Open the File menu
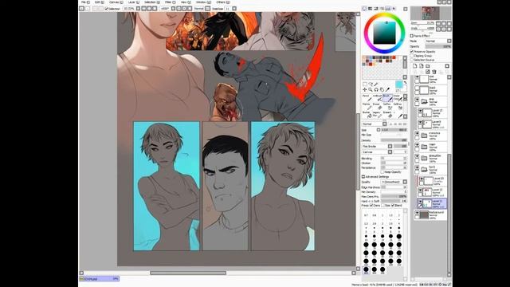The image size is (510, 287). (85, 2)
